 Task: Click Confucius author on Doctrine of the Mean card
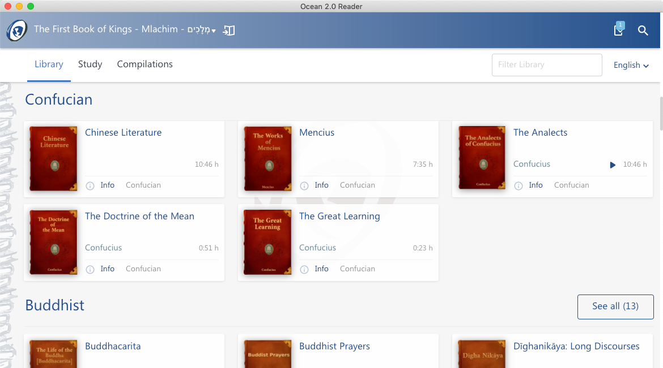(103, 247)
